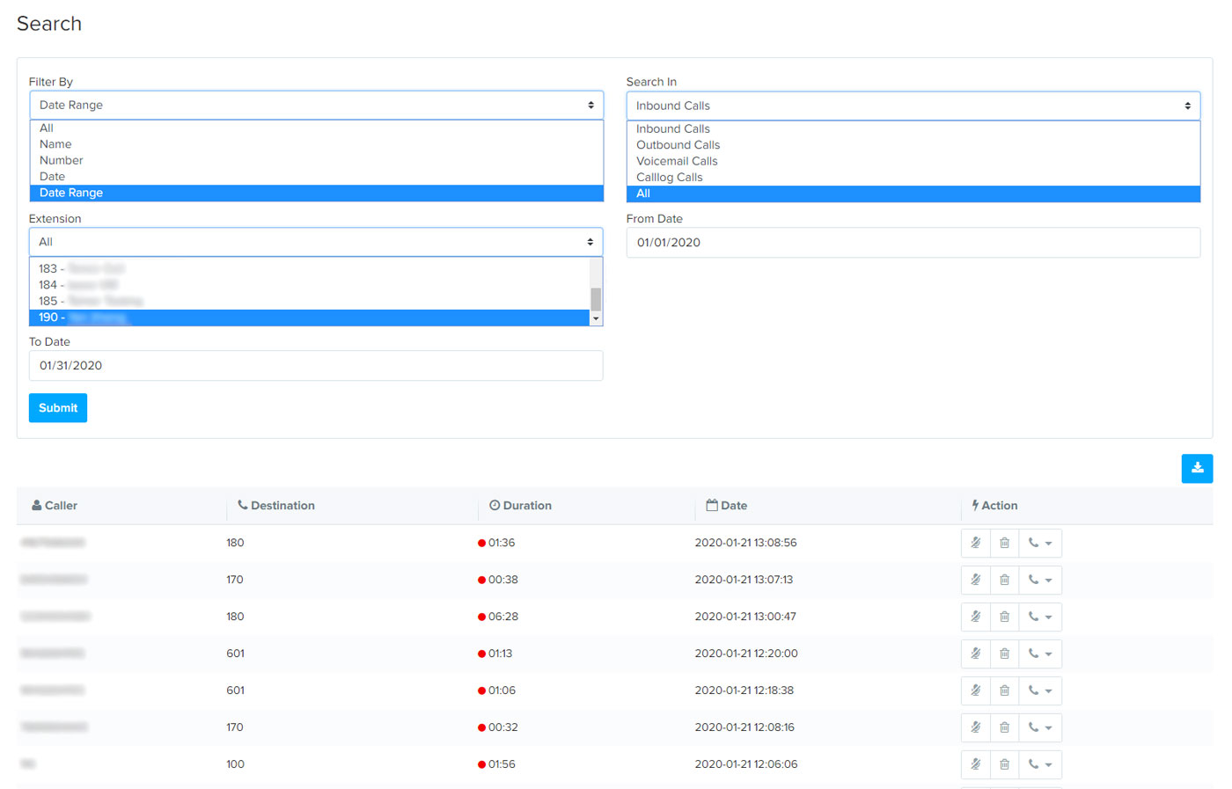Click the person icon in the Caller header
This screenshot has width=1232, height=789.
[x=35, y=505]
